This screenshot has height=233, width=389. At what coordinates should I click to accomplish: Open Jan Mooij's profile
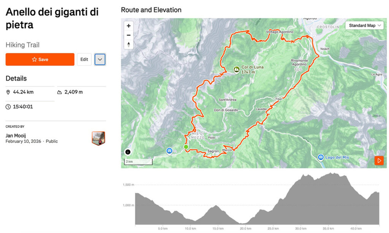[16, 135]
